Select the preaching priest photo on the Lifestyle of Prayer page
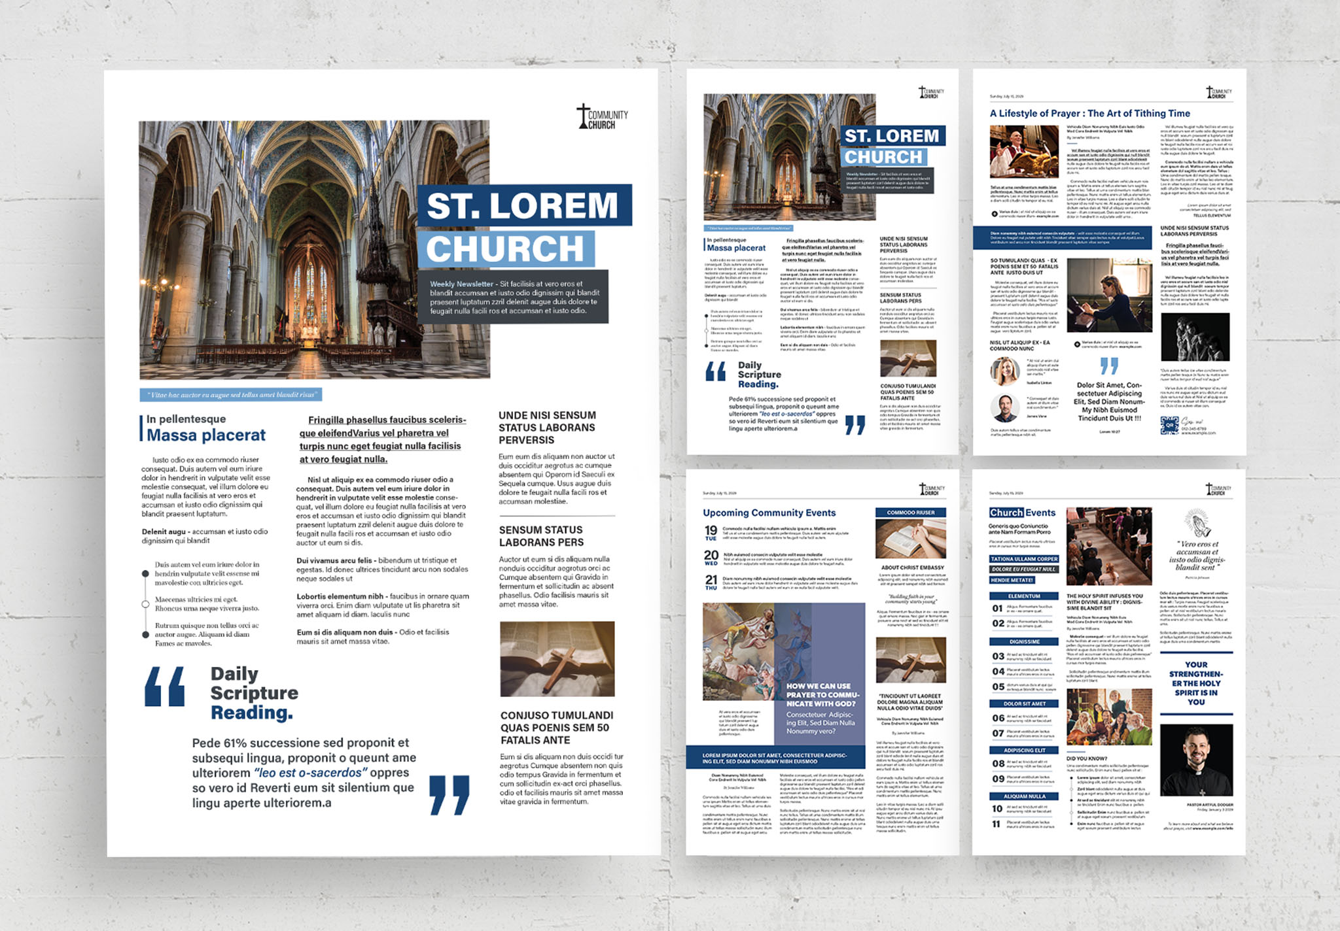 coord(1024,152)
